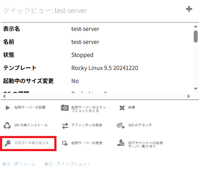Click the vertical scrollbar down arrow
Viewport: 202px width, 172px height.
pyautogui.click(x=195, y=89)
